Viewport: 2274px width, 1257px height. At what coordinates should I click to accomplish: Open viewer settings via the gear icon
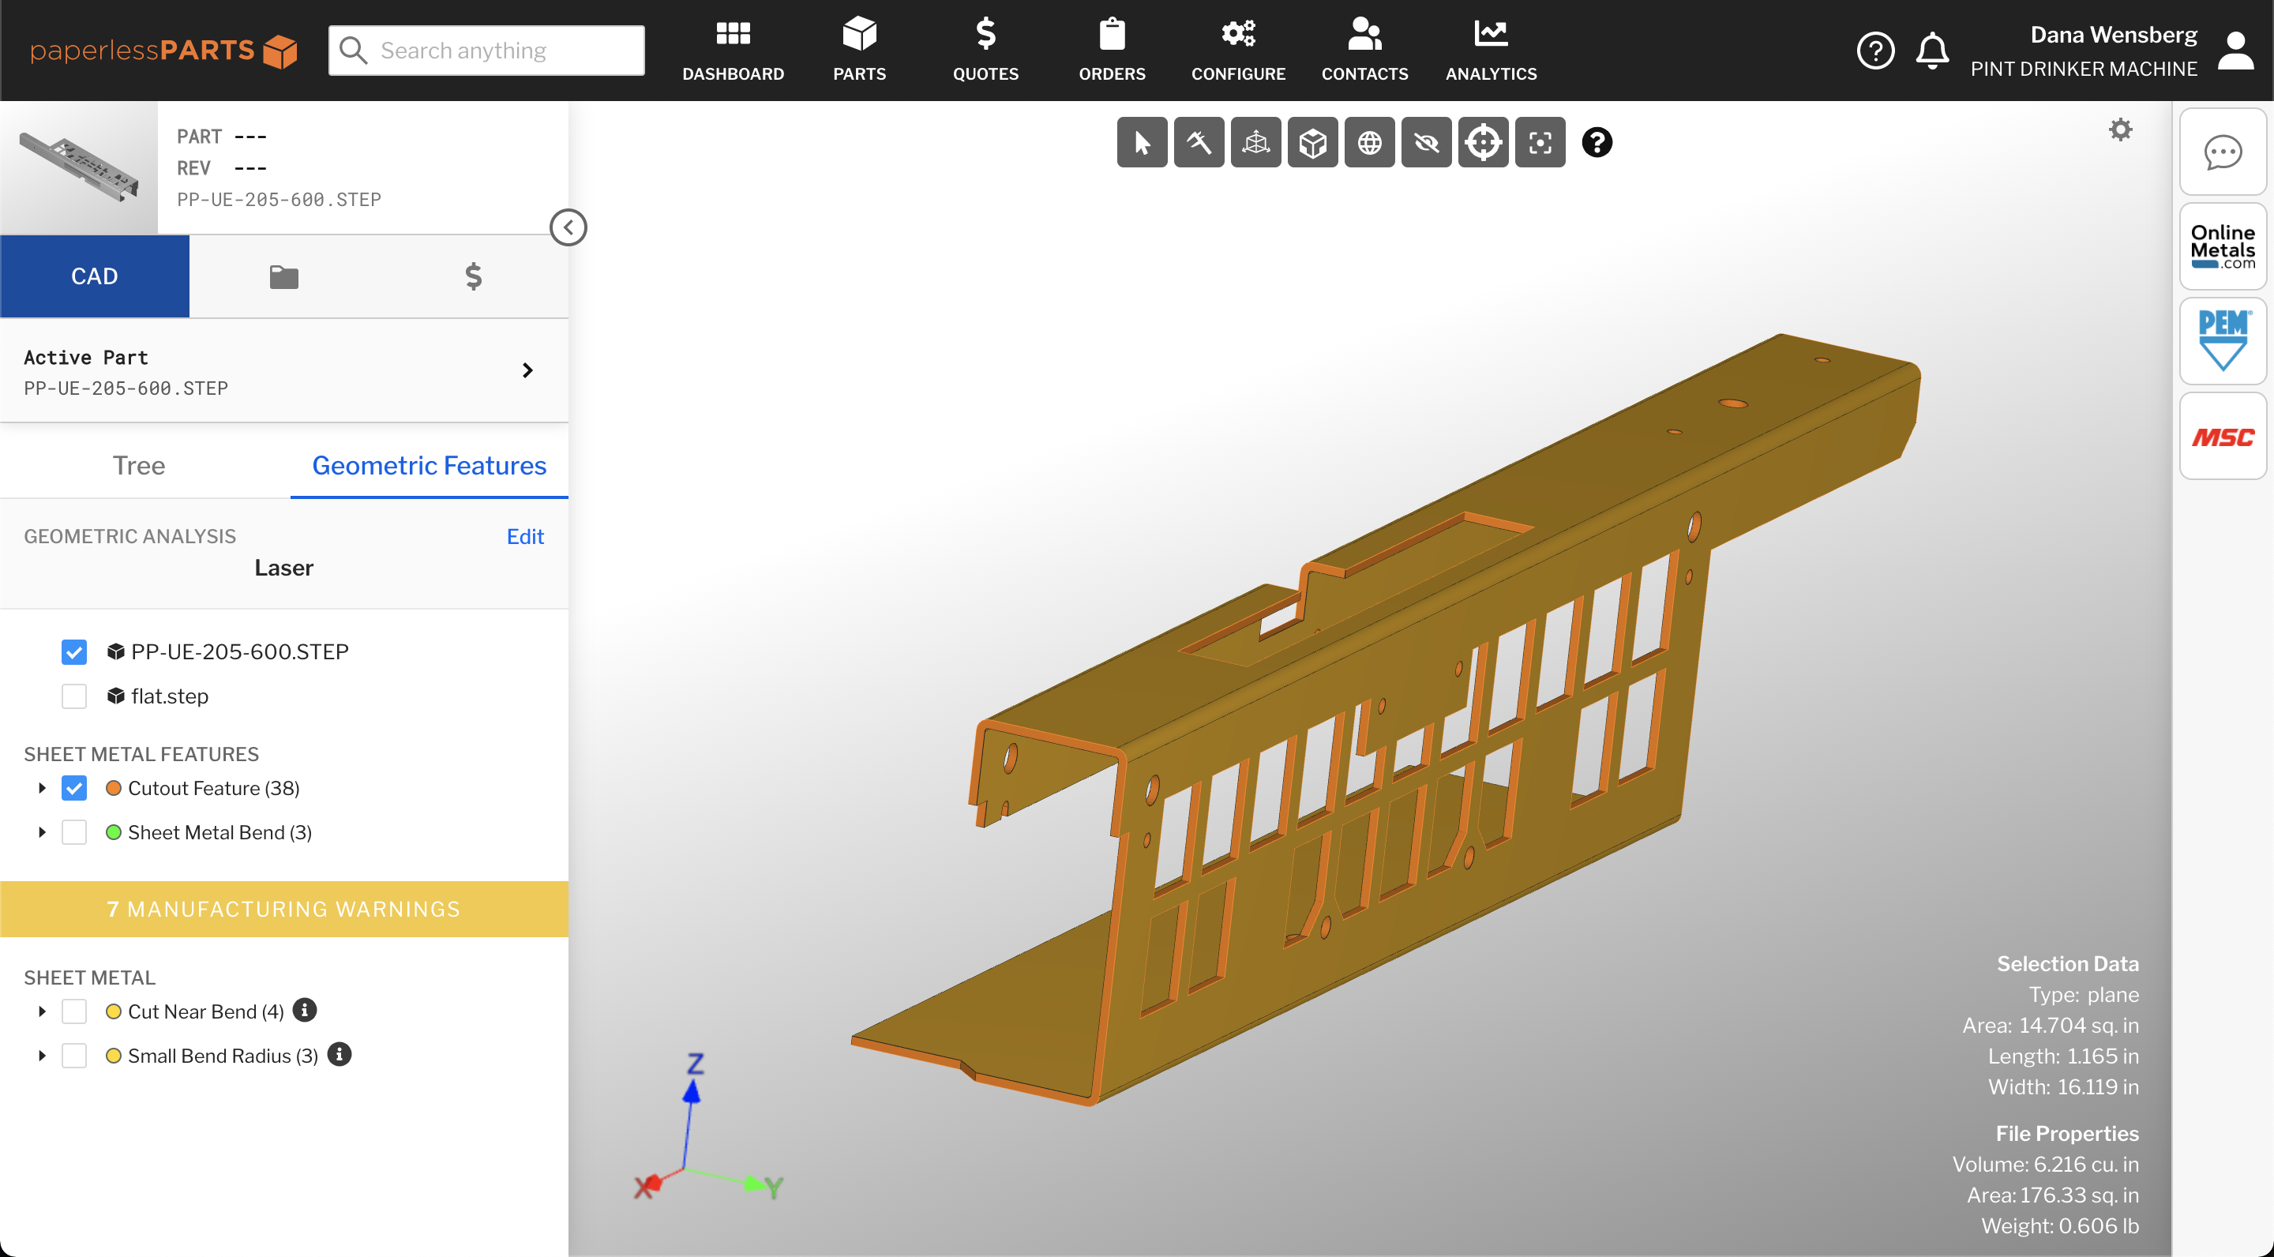[2122, 129]
